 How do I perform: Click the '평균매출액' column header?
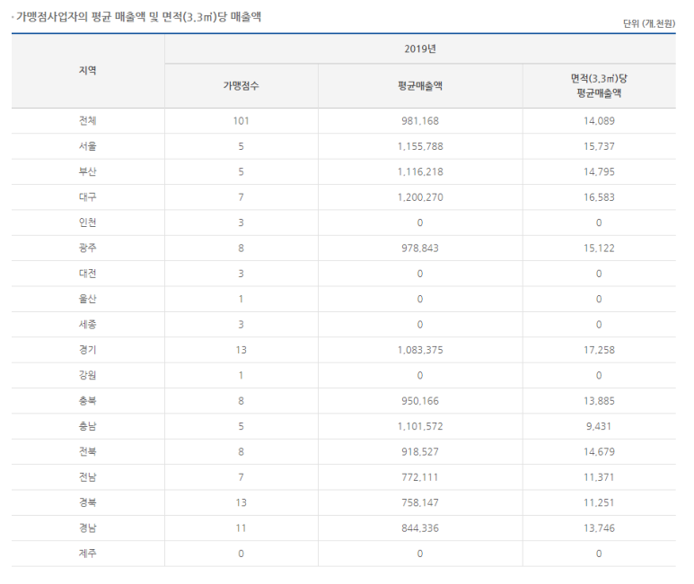click(x=419, y=86)
